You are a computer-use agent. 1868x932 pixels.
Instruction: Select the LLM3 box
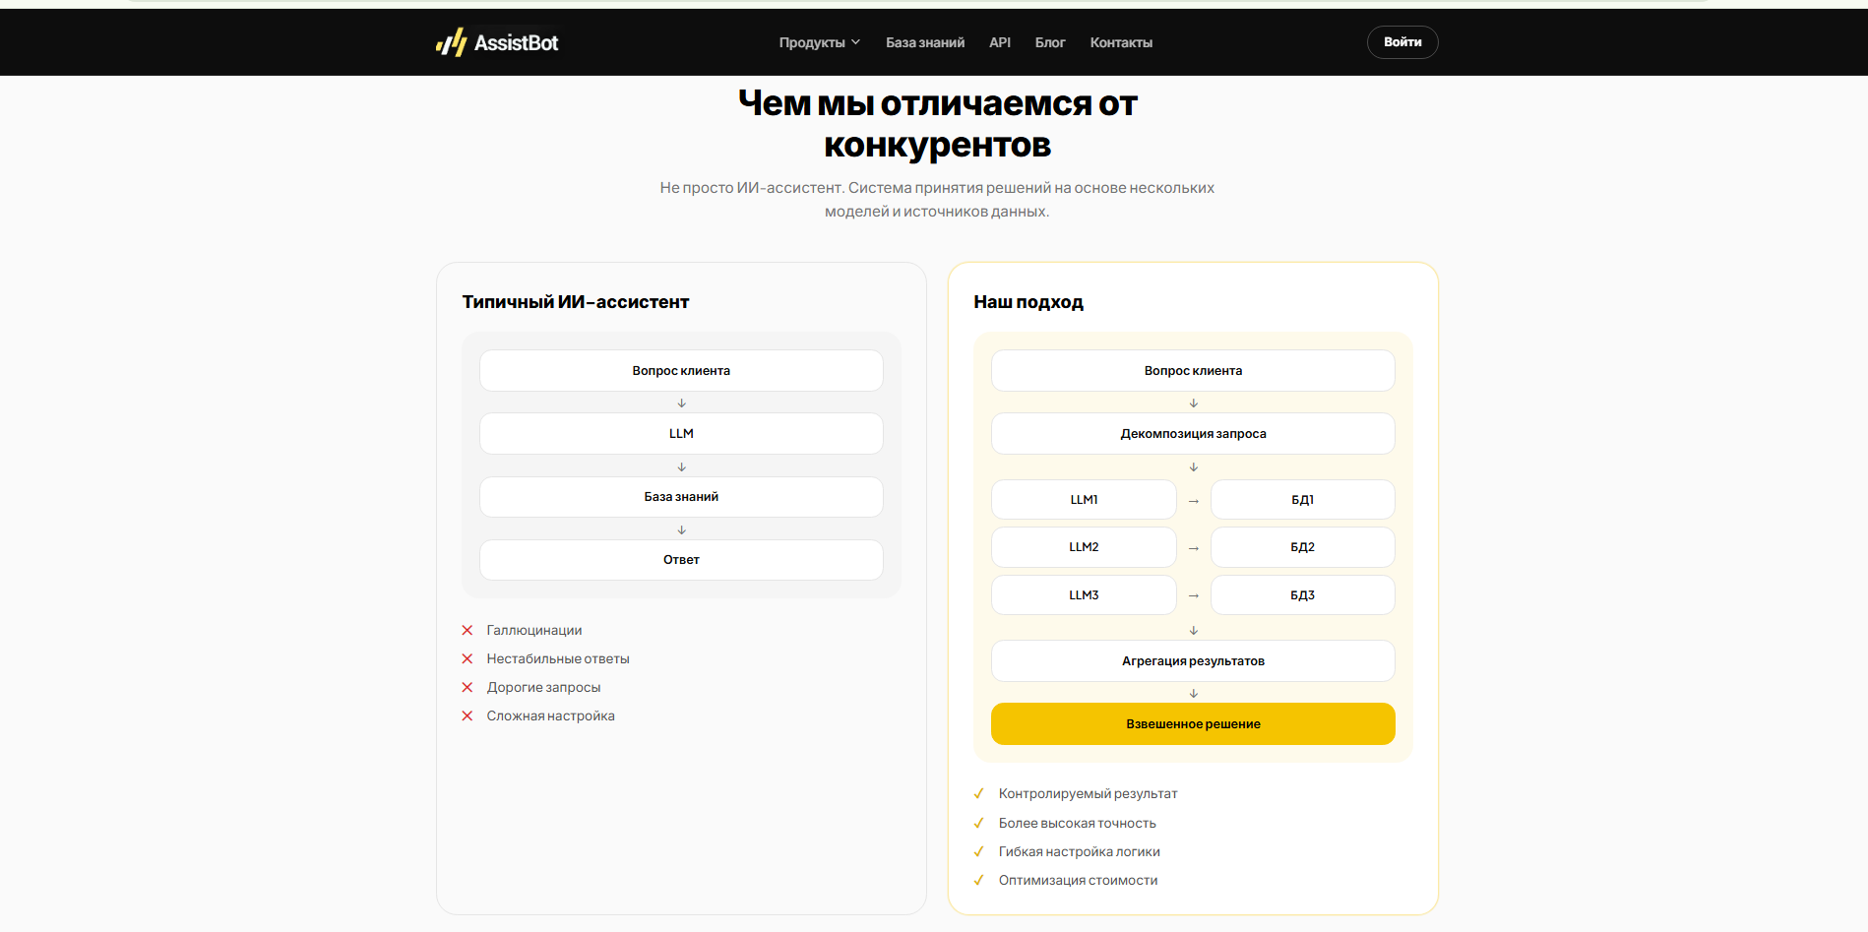pyautogui.click(x=1084, y=595)
